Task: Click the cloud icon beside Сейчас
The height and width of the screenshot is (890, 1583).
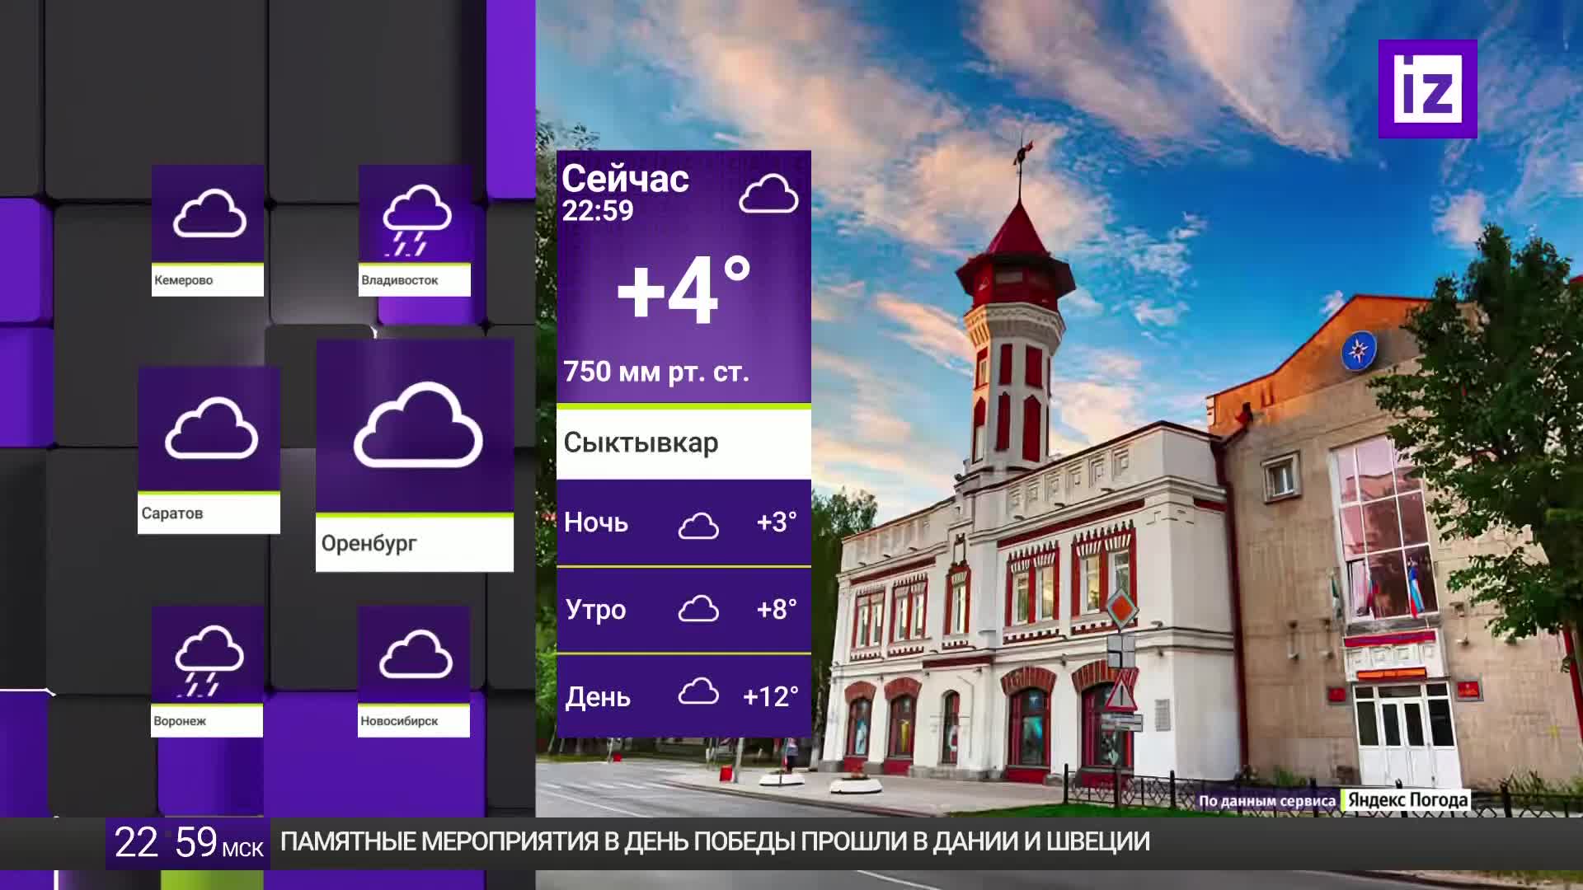Action: tap(768, 194)
